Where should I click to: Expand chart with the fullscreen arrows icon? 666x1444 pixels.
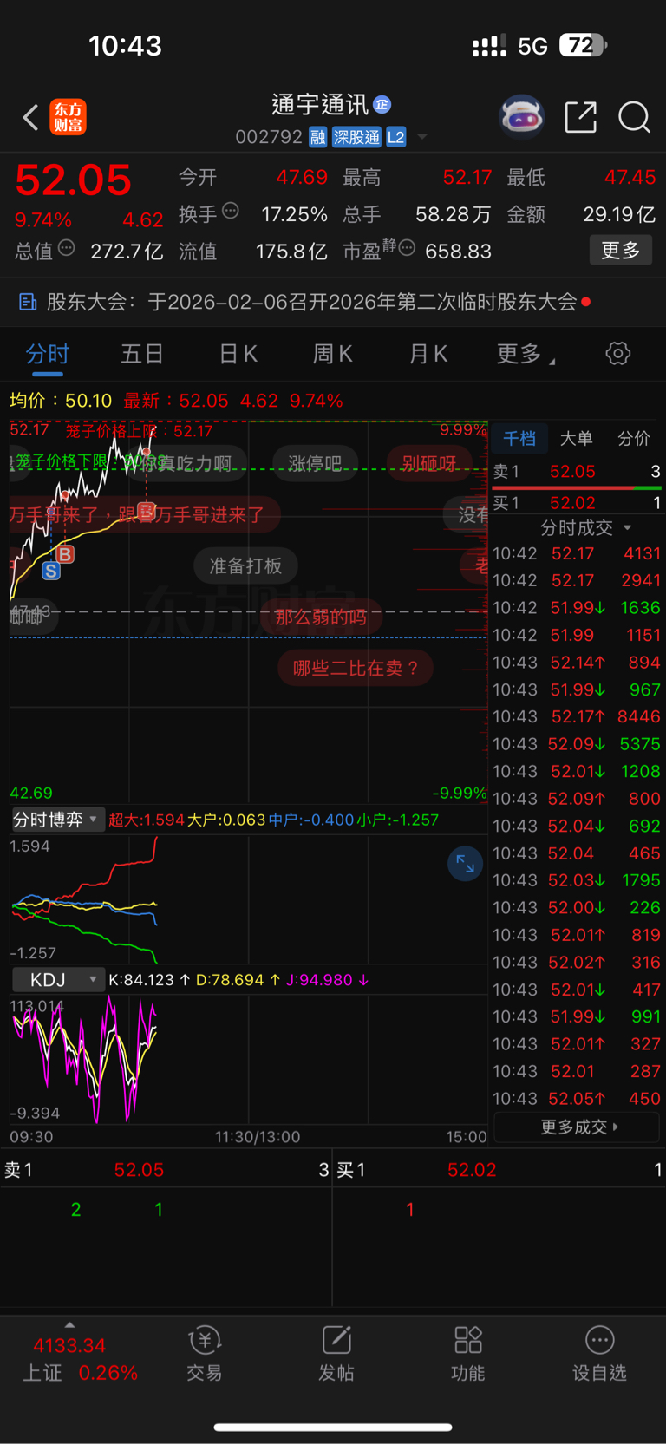(465, 864)
